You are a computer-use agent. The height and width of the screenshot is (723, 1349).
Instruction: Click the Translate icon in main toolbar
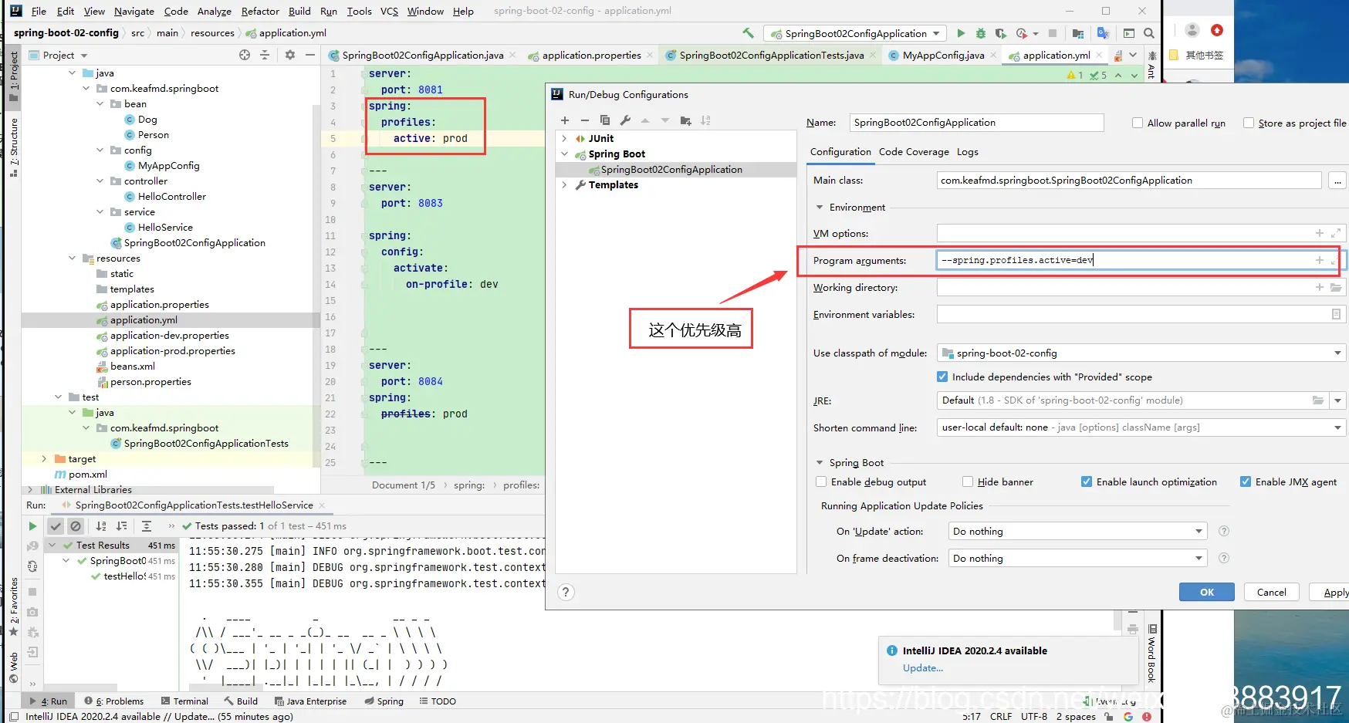point(1103,33)
